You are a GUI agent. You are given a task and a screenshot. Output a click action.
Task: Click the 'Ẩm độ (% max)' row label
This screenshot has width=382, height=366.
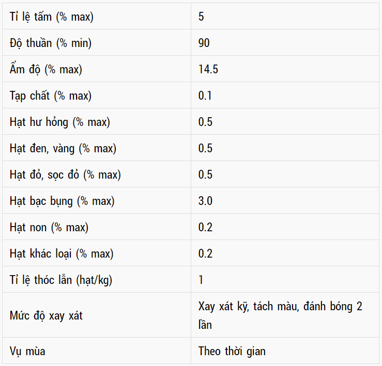click(46, 69)
